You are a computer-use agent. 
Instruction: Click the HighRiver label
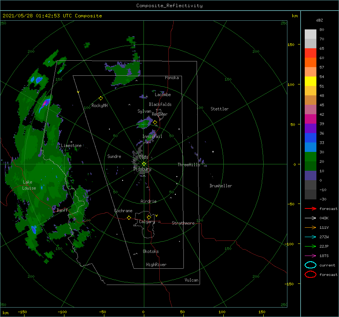pos(156,265)
